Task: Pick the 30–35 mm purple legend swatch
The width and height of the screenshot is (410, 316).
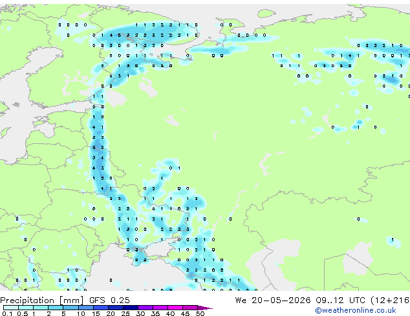Action: pos(146,308)
